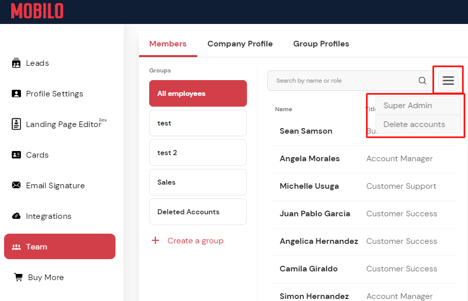Click the search magnifier icon
Screen dimensions: 468x301
point(423,81)
